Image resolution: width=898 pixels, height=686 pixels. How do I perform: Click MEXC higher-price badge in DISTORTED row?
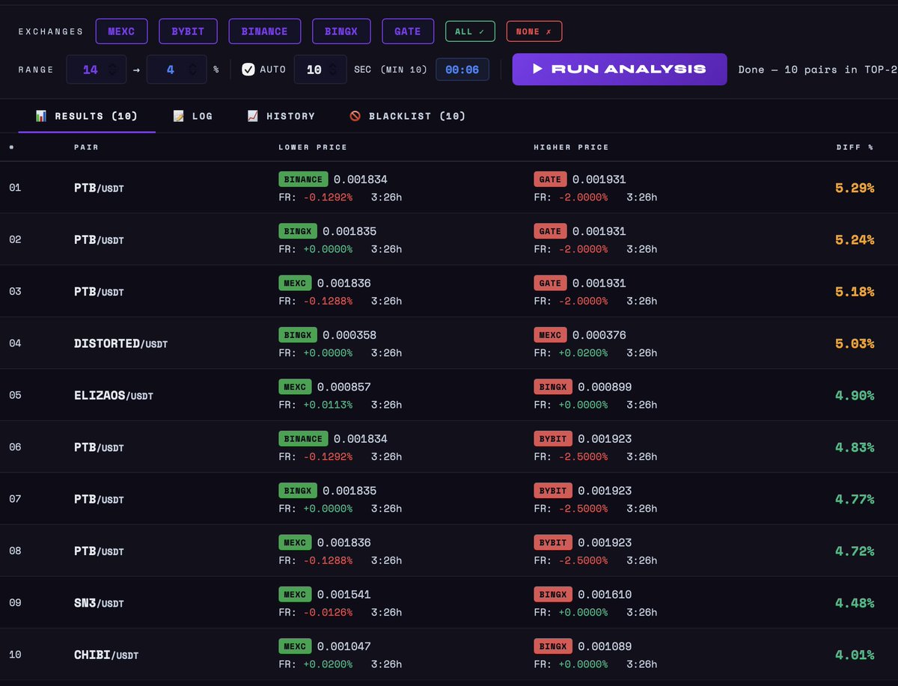pyautogui.click(x=550, y=335)
